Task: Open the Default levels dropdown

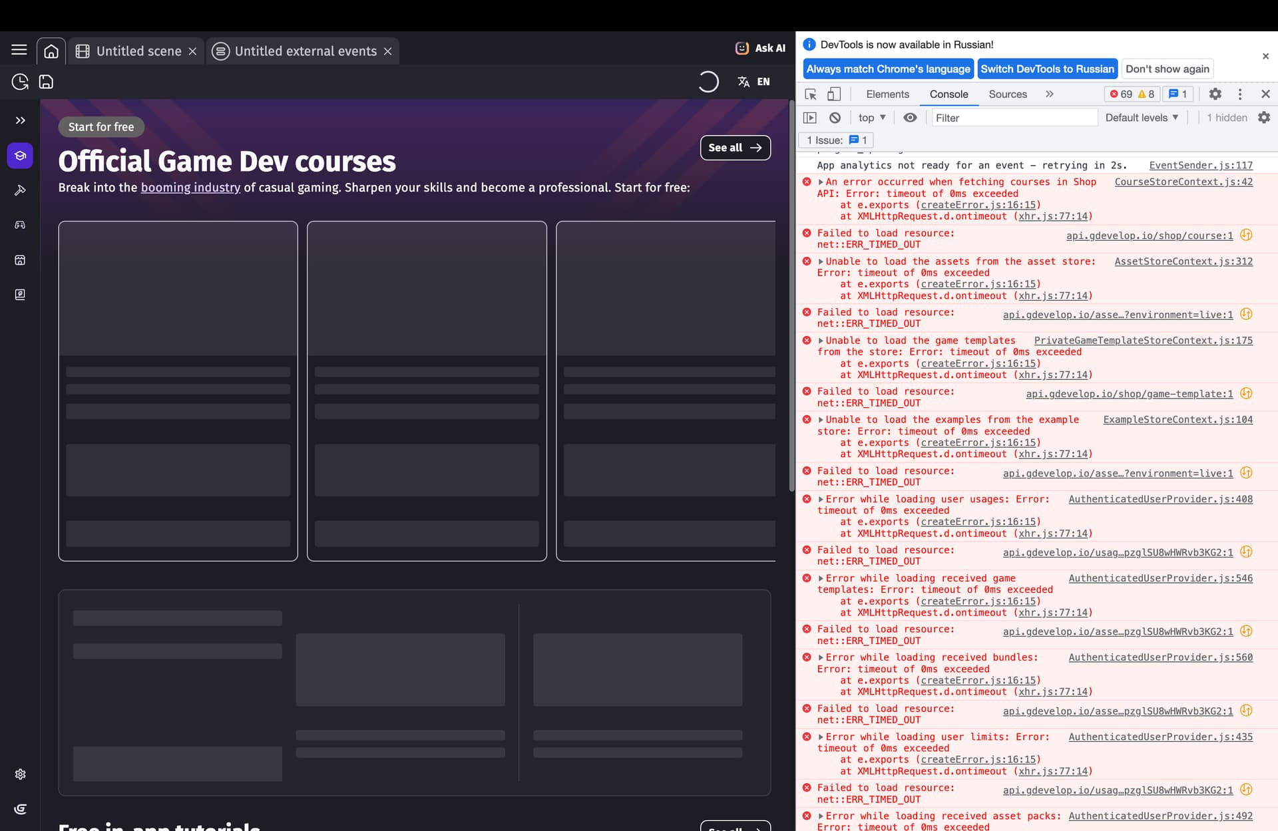Action: [x=1142, y=118]
